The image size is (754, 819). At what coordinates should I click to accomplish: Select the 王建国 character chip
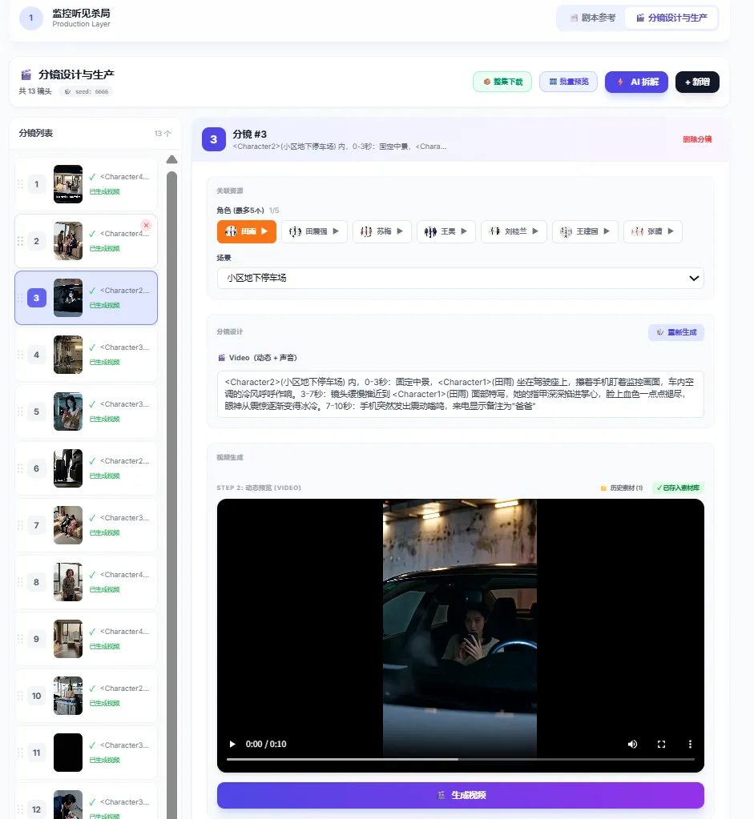585,231
